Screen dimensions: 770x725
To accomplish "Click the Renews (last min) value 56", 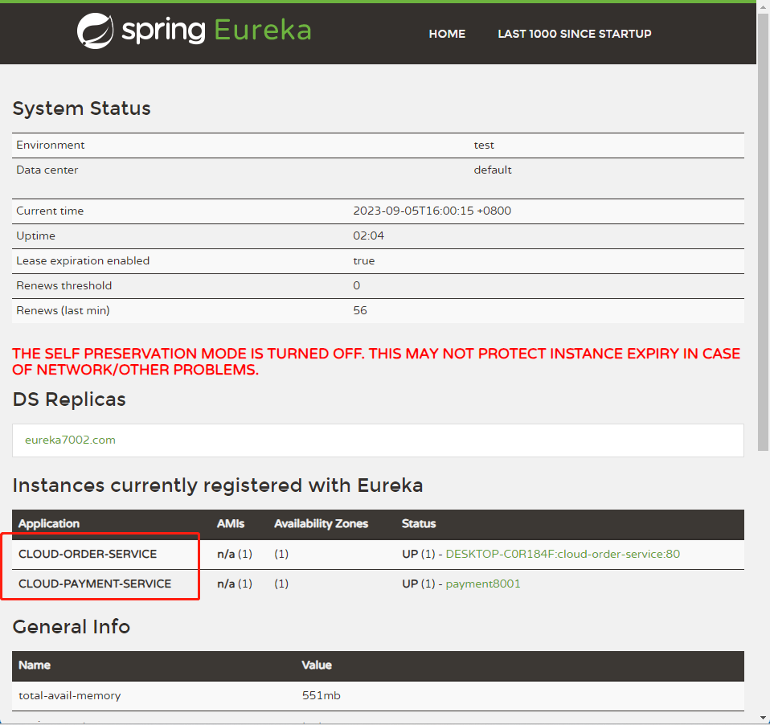I will coord(360,310).
